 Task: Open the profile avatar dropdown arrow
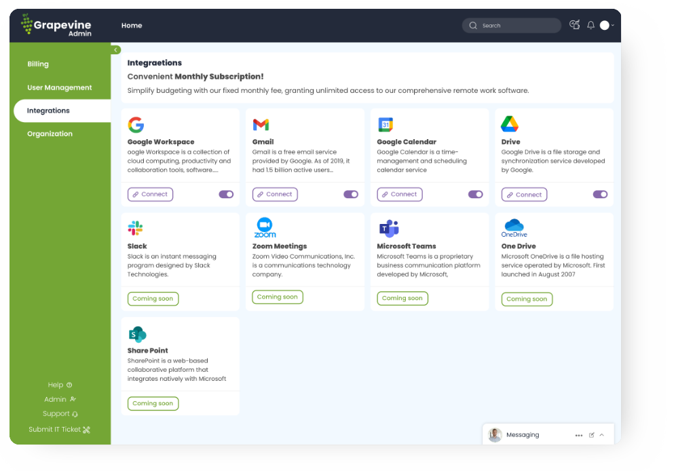pyautogui.click(x=613, y=26)
